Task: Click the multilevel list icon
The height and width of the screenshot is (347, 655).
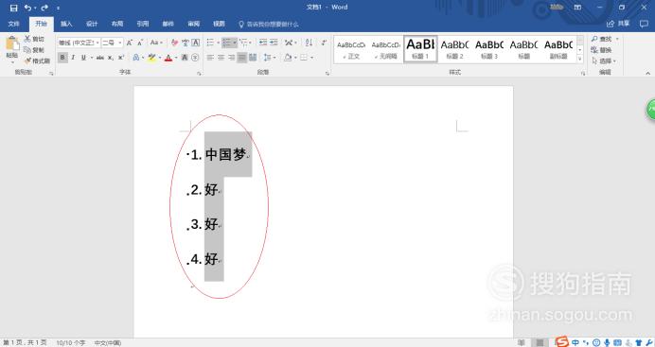Action: [243, 43]
